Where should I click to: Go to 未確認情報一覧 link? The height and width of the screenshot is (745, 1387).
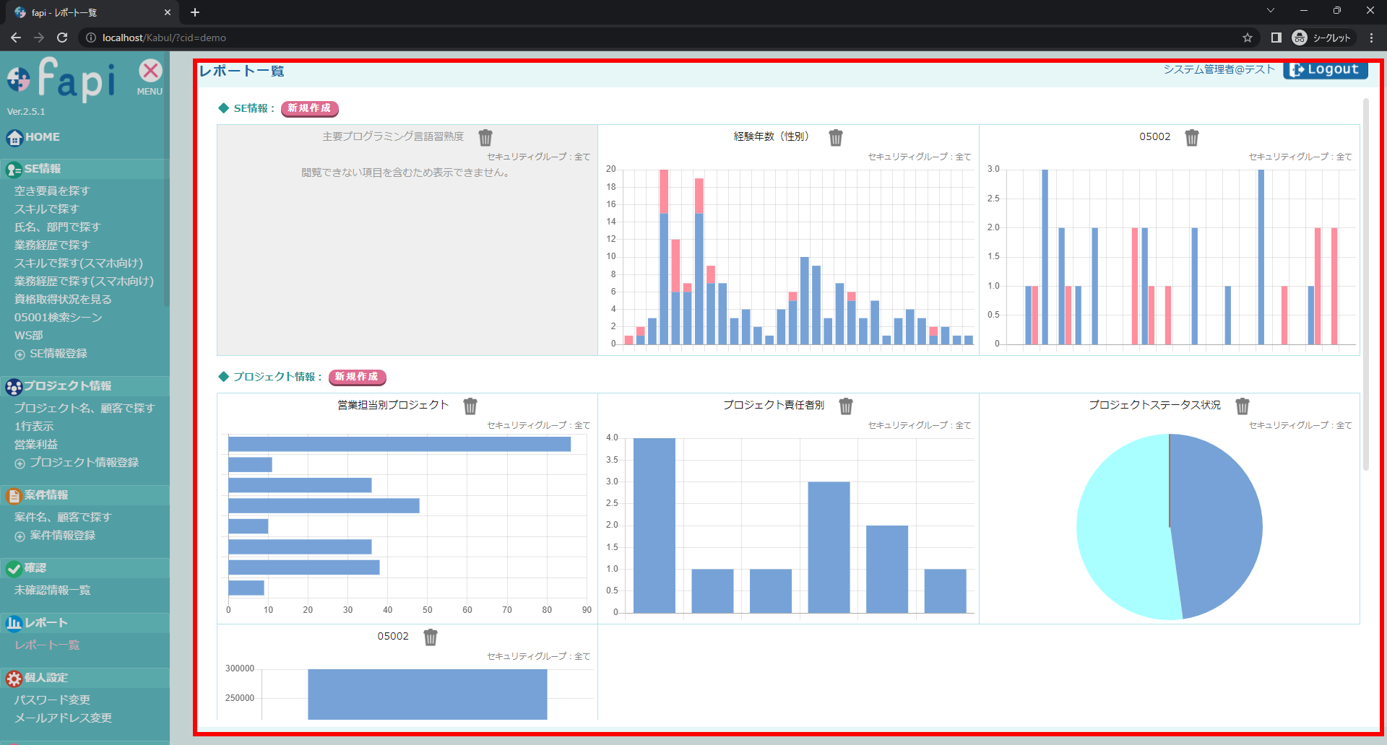(x=53, y=590)
